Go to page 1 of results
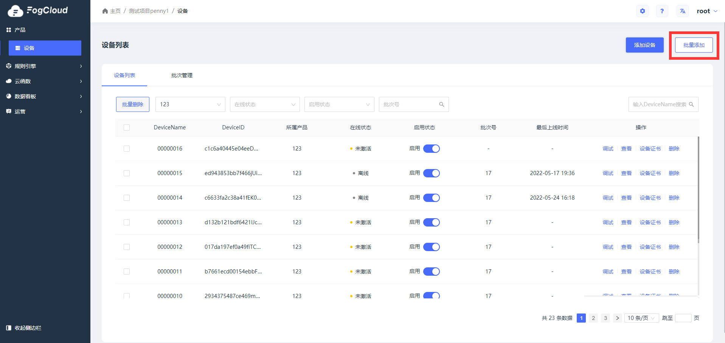Viewport: 725px width, 343px height. 581,318
